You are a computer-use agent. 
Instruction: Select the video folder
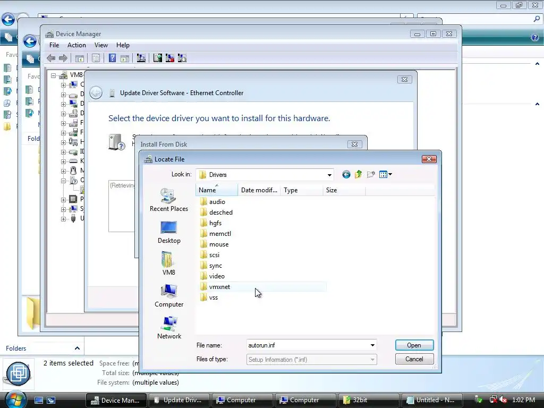click(x=212, y=276)
